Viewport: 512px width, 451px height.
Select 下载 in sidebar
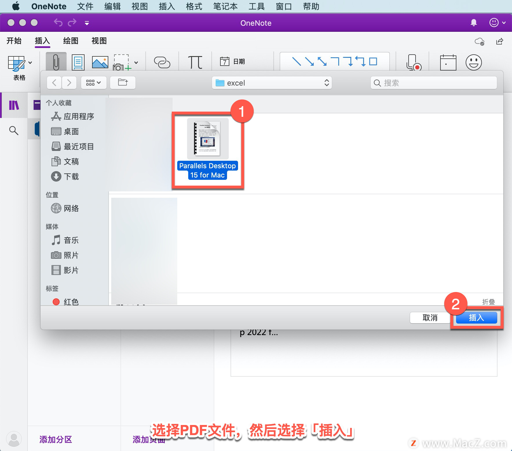pos(65,177)
